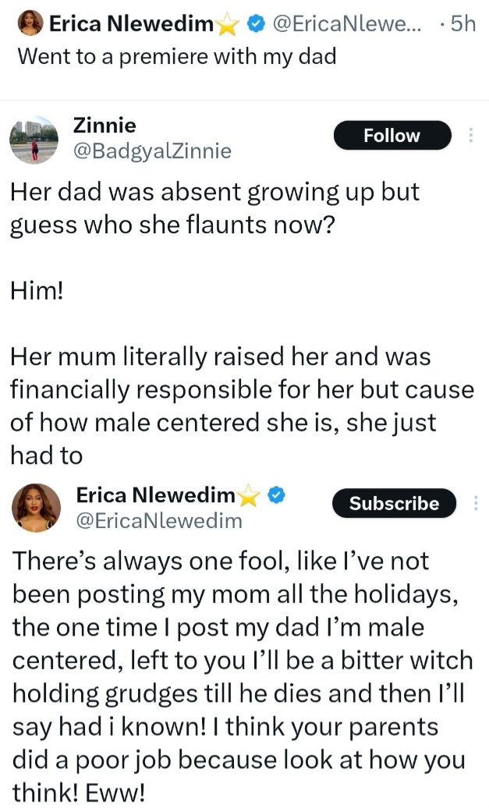Open the "Went to a premiere" tweet text
Viewport: 489px width, 808px height.
pyautogui.click(x=176, y=57)
